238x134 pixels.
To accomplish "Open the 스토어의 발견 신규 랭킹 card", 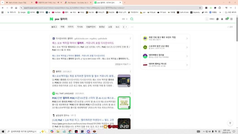I will coord(165,47).
